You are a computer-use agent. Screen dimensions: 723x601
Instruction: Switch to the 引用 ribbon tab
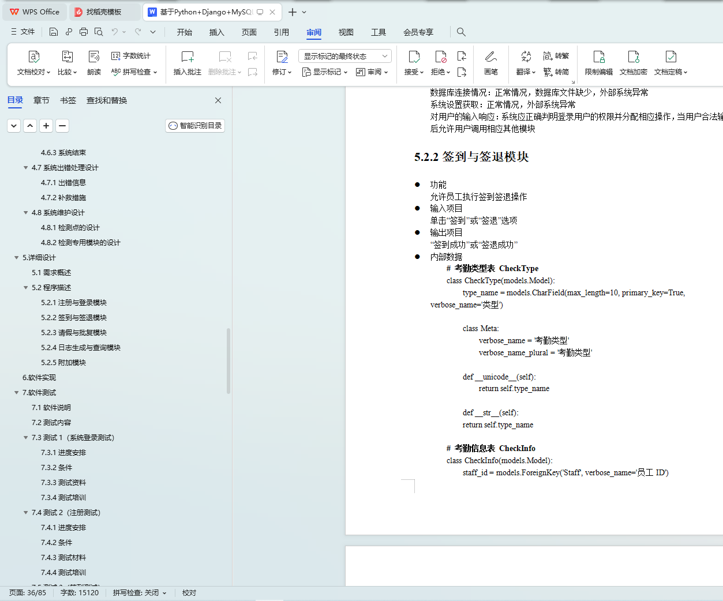click(x=282, y=32)
